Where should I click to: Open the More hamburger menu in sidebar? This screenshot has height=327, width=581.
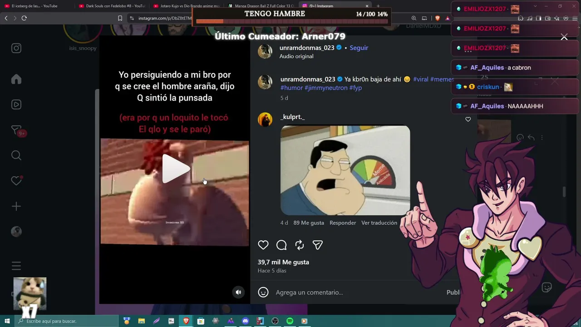click(x=16, y=266)
